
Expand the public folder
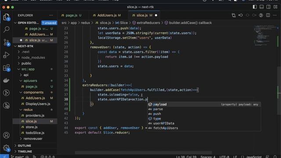[x=26, y=63]
